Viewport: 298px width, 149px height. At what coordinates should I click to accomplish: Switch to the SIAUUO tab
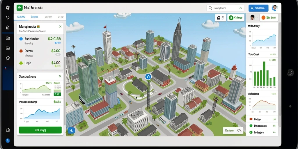(21, 17)
